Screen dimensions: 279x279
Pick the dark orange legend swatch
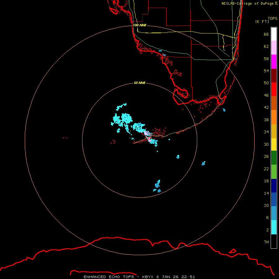point(274,103)
